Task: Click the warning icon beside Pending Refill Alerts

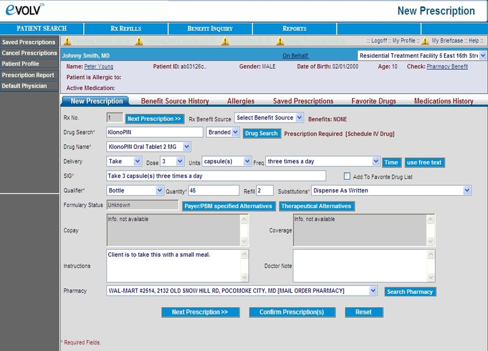Action: [x=139, y=41]
